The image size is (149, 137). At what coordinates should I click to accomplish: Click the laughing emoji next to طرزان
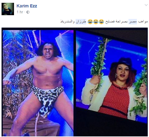point(90,22)
